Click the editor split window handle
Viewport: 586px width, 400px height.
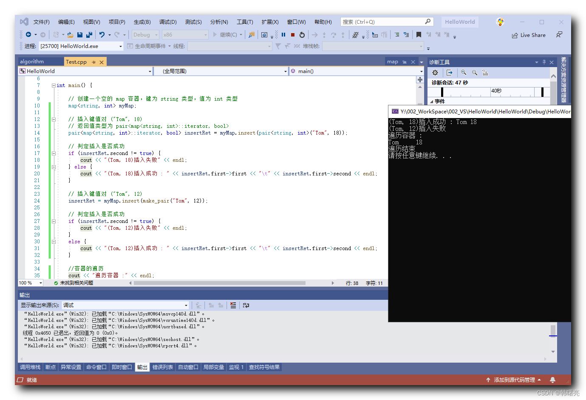[x=420, y=80]
